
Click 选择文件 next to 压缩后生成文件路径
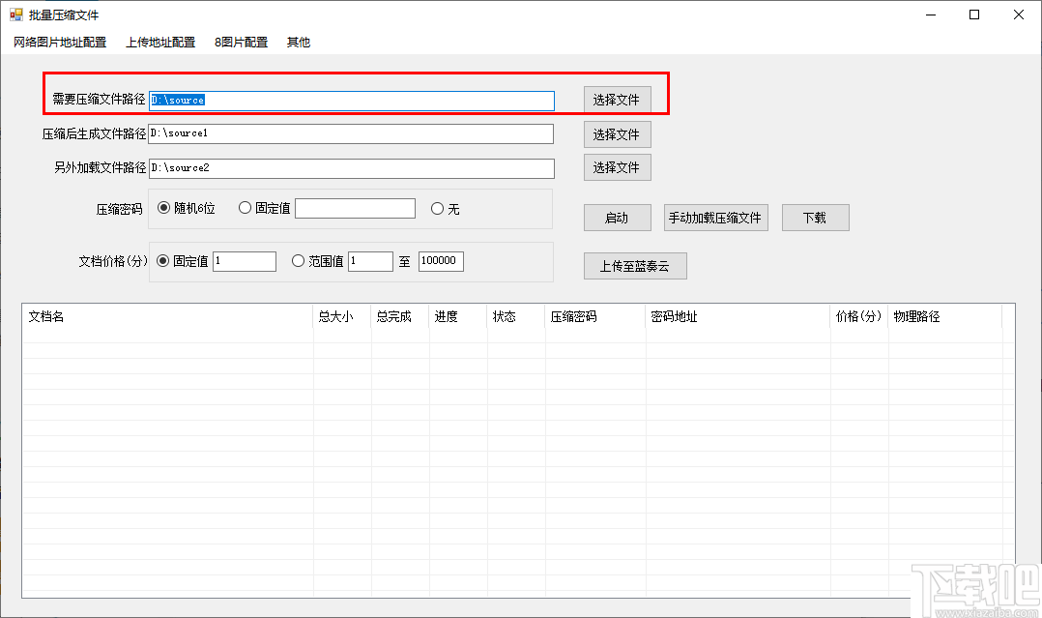(617, 133)
